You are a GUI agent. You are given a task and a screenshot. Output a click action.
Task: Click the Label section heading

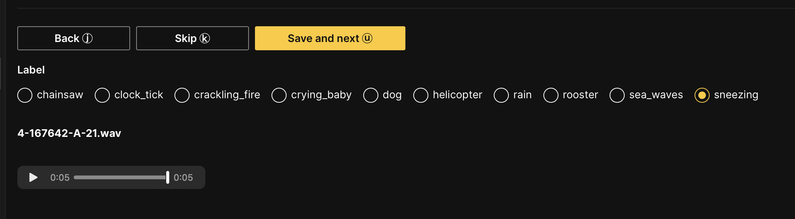(x=32, y=70)
